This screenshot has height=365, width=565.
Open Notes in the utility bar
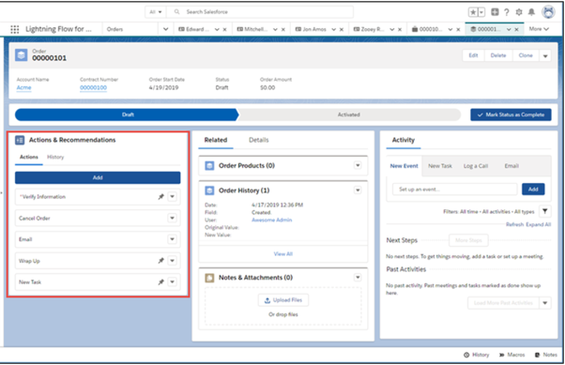[x=546, y=355]
